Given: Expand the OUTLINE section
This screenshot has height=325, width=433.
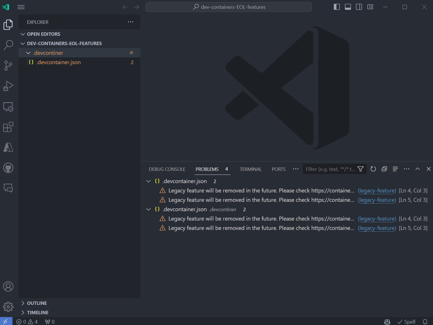Looking at the screenshot, I should point(23,303).
